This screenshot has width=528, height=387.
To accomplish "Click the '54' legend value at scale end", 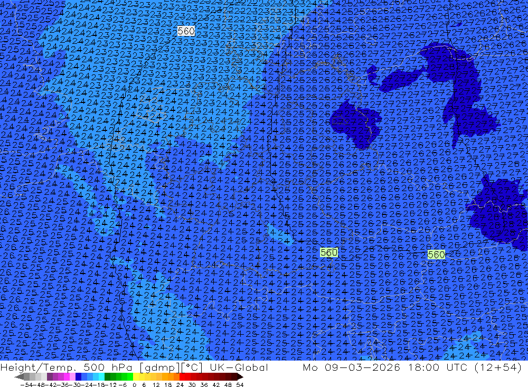I will (240, 385).
